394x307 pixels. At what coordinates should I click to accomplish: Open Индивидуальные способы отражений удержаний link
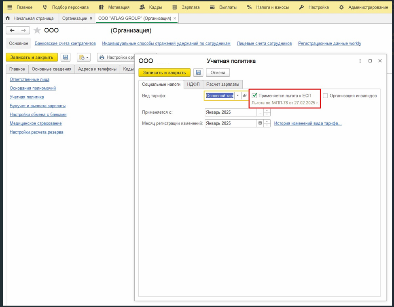click(166, 43)
